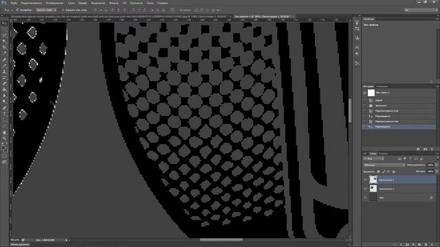Select the Pen tool
This screenshot has height=247, width=440.
[4, 108]
